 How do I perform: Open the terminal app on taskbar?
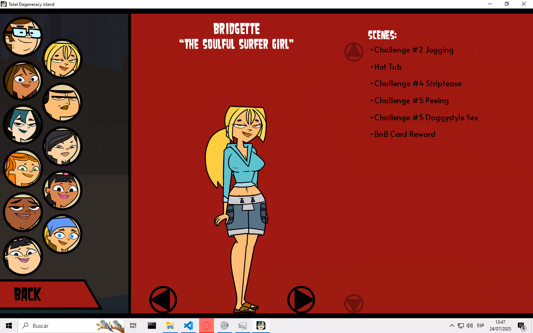tap(152, 326)
